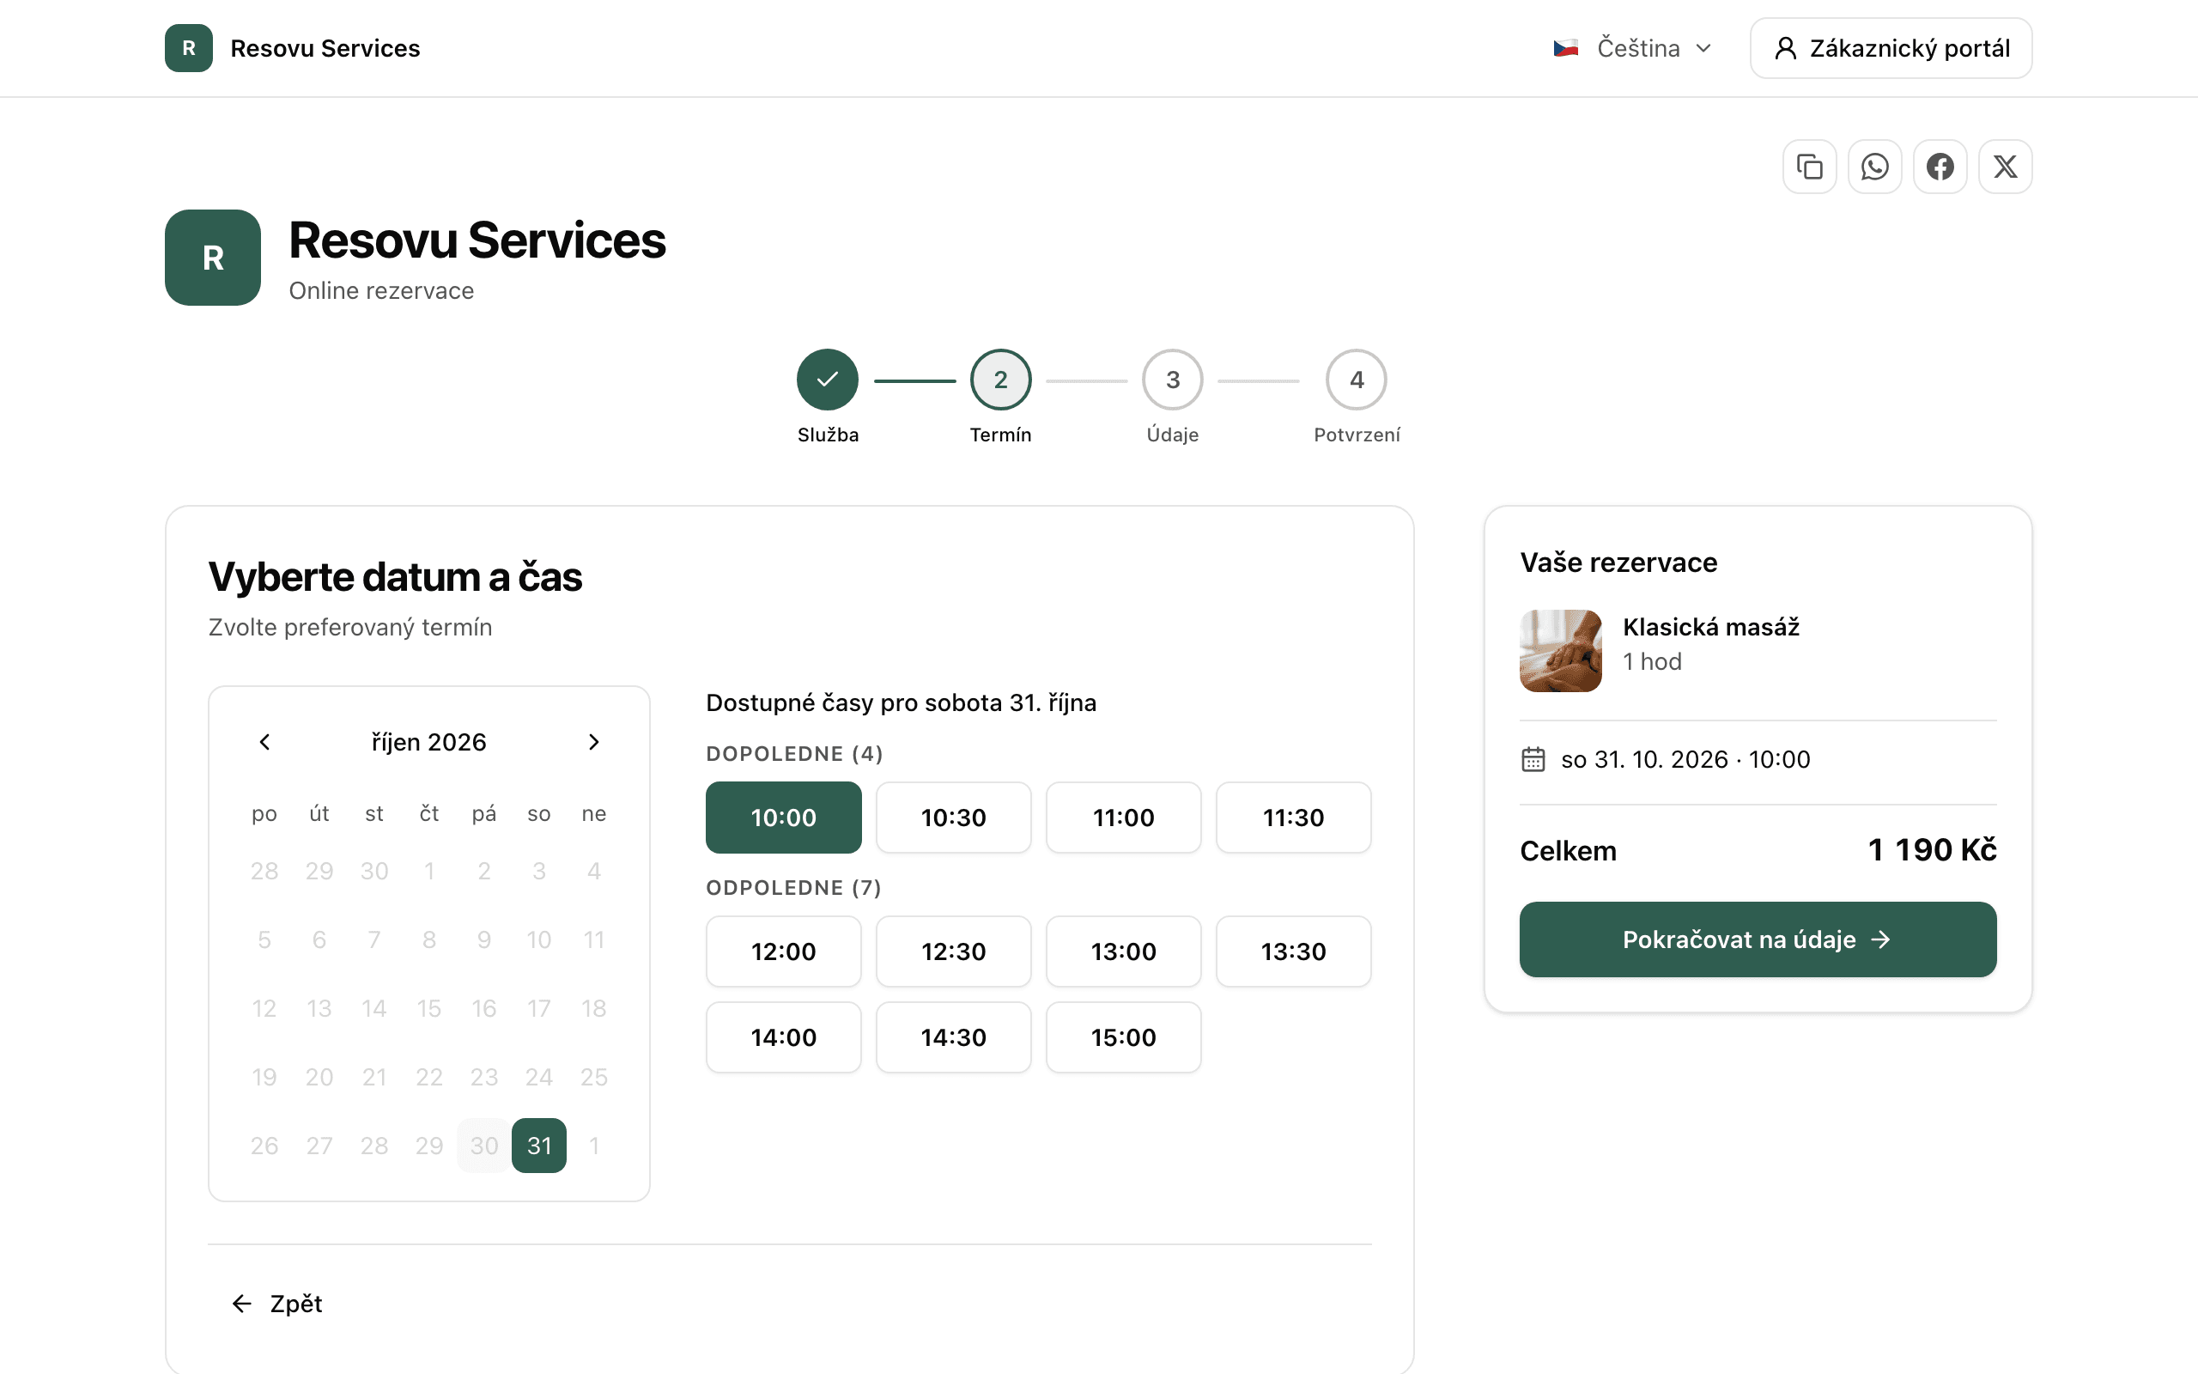The width and height of the screenshot is (2198, 1374).
Task: Copy the booking link with the copy icon
Action: [x=1809, y=167]
